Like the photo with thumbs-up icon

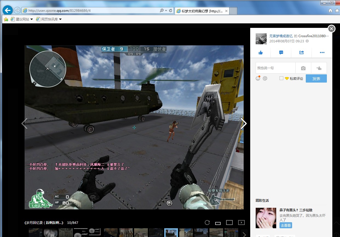click(x=260, y=52)
